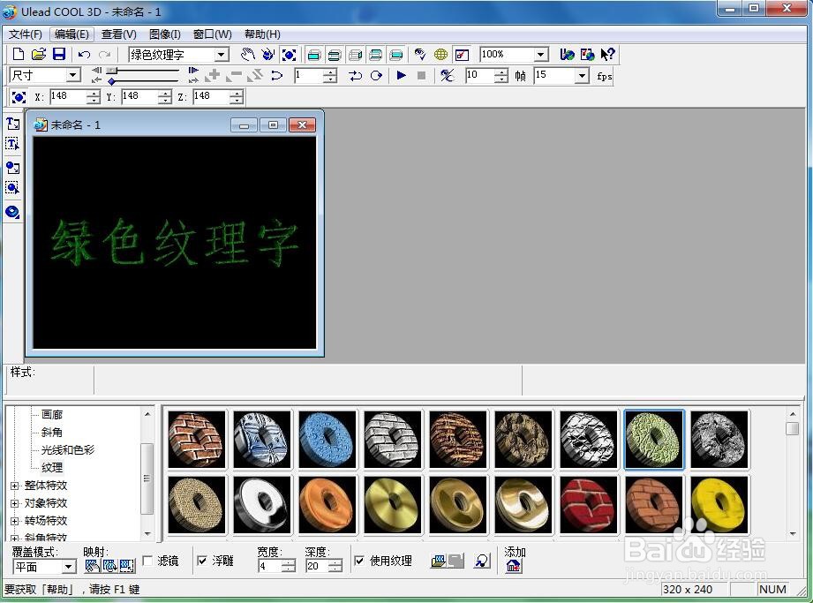This screenshot has height=603, width=813.
Task: Click the Z size input field
Action: (211, 96)
